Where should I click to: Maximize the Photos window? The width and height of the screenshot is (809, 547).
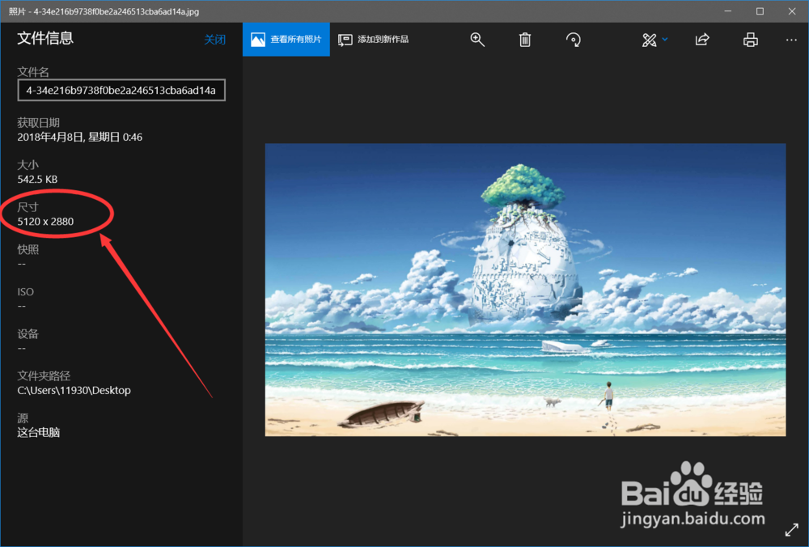(760, 11)
